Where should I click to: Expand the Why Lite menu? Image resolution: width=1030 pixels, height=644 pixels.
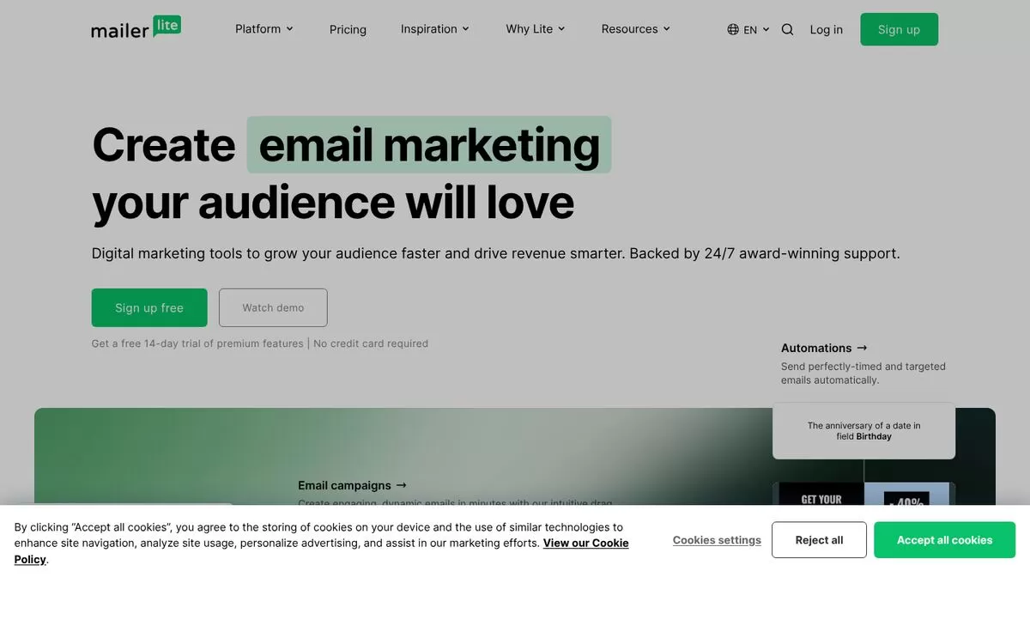[x=536, y=28]
